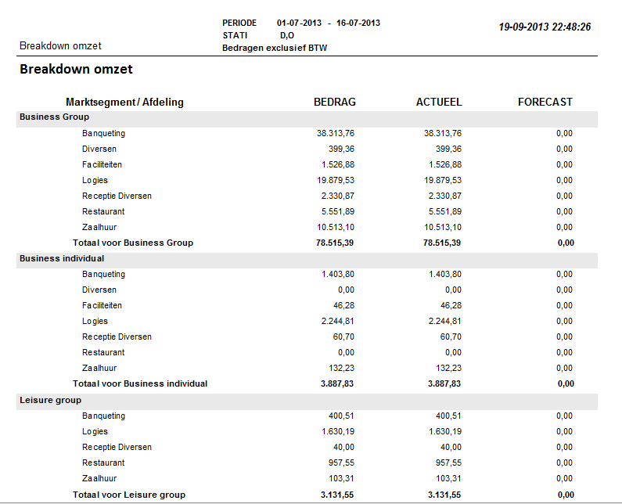
Task: Click ACTUEEL total 3.887,83
Action: pos(444,383)
